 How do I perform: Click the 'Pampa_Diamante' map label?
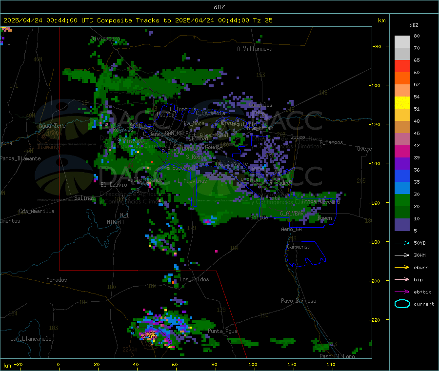coord(20,158)
